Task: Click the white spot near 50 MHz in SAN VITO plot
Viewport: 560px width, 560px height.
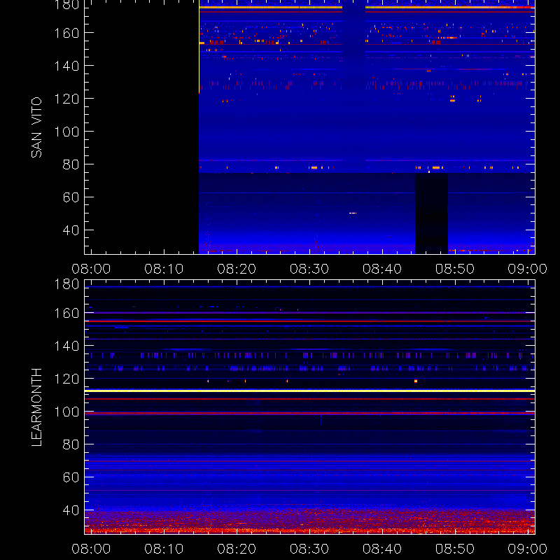Action: [353, 213]
